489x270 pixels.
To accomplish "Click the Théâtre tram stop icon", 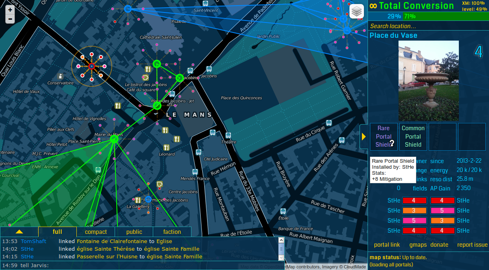I will pyautogui.click(x=228, y=135).
